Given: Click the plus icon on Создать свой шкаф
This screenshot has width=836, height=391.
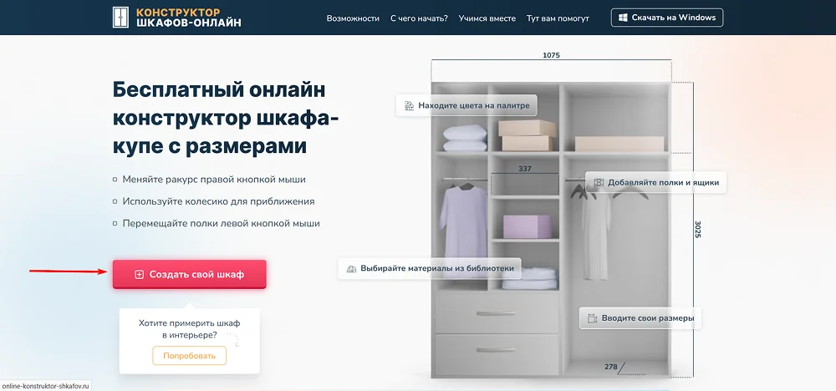Looking at the screenshot, I should coord(139,274).
